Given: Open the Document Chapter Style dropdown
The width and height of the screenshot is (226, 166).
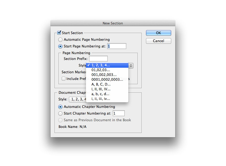Looking at the screenshot, I should pyautogui.click(x=77, y=99).
